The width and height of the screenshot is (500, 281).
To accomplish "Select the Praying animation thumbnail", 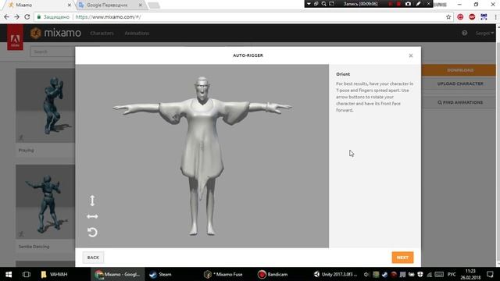I will point(45,105).
